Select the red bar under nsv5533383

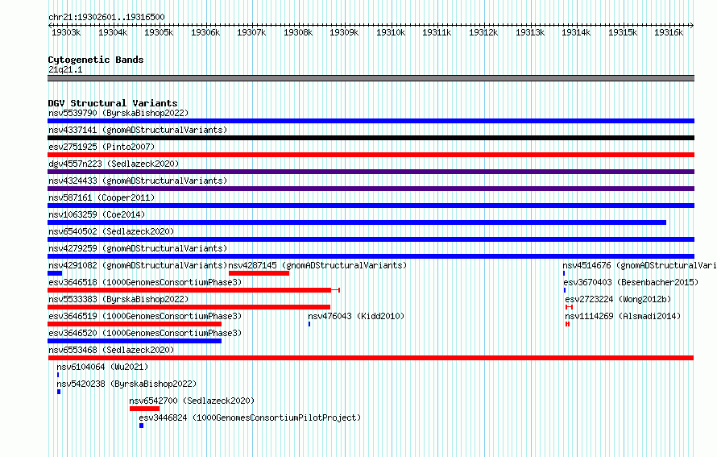coord(189,307)
